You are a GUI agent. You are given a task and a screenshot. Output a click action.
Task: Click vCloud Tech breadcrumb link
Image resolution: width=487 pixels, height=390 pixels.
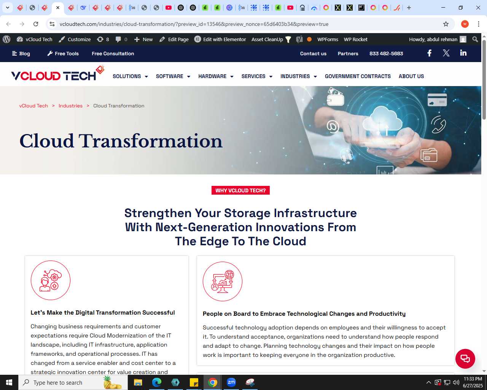33,106
